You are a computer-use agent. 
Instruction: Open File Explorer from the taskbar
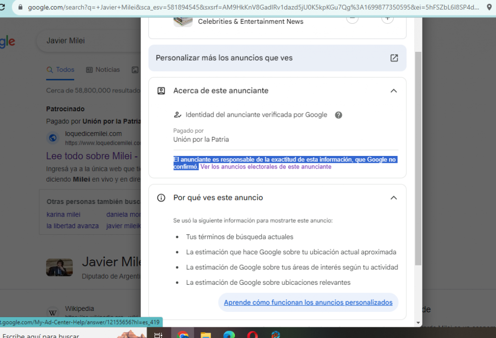click(206, 334)
